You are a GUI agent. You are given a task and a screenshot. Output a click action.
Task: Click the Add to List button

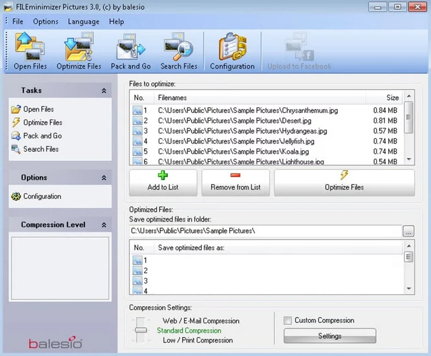point(163,182)
